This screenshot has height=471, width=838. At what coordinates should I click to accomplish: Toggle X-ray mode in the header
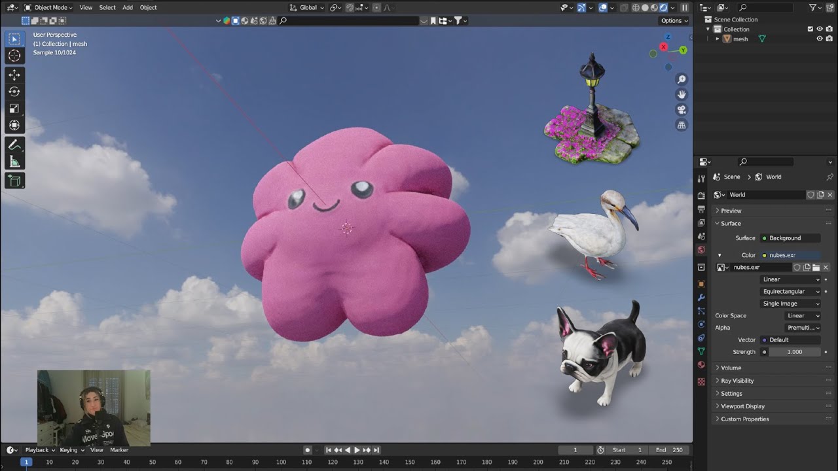click(625, 8)
